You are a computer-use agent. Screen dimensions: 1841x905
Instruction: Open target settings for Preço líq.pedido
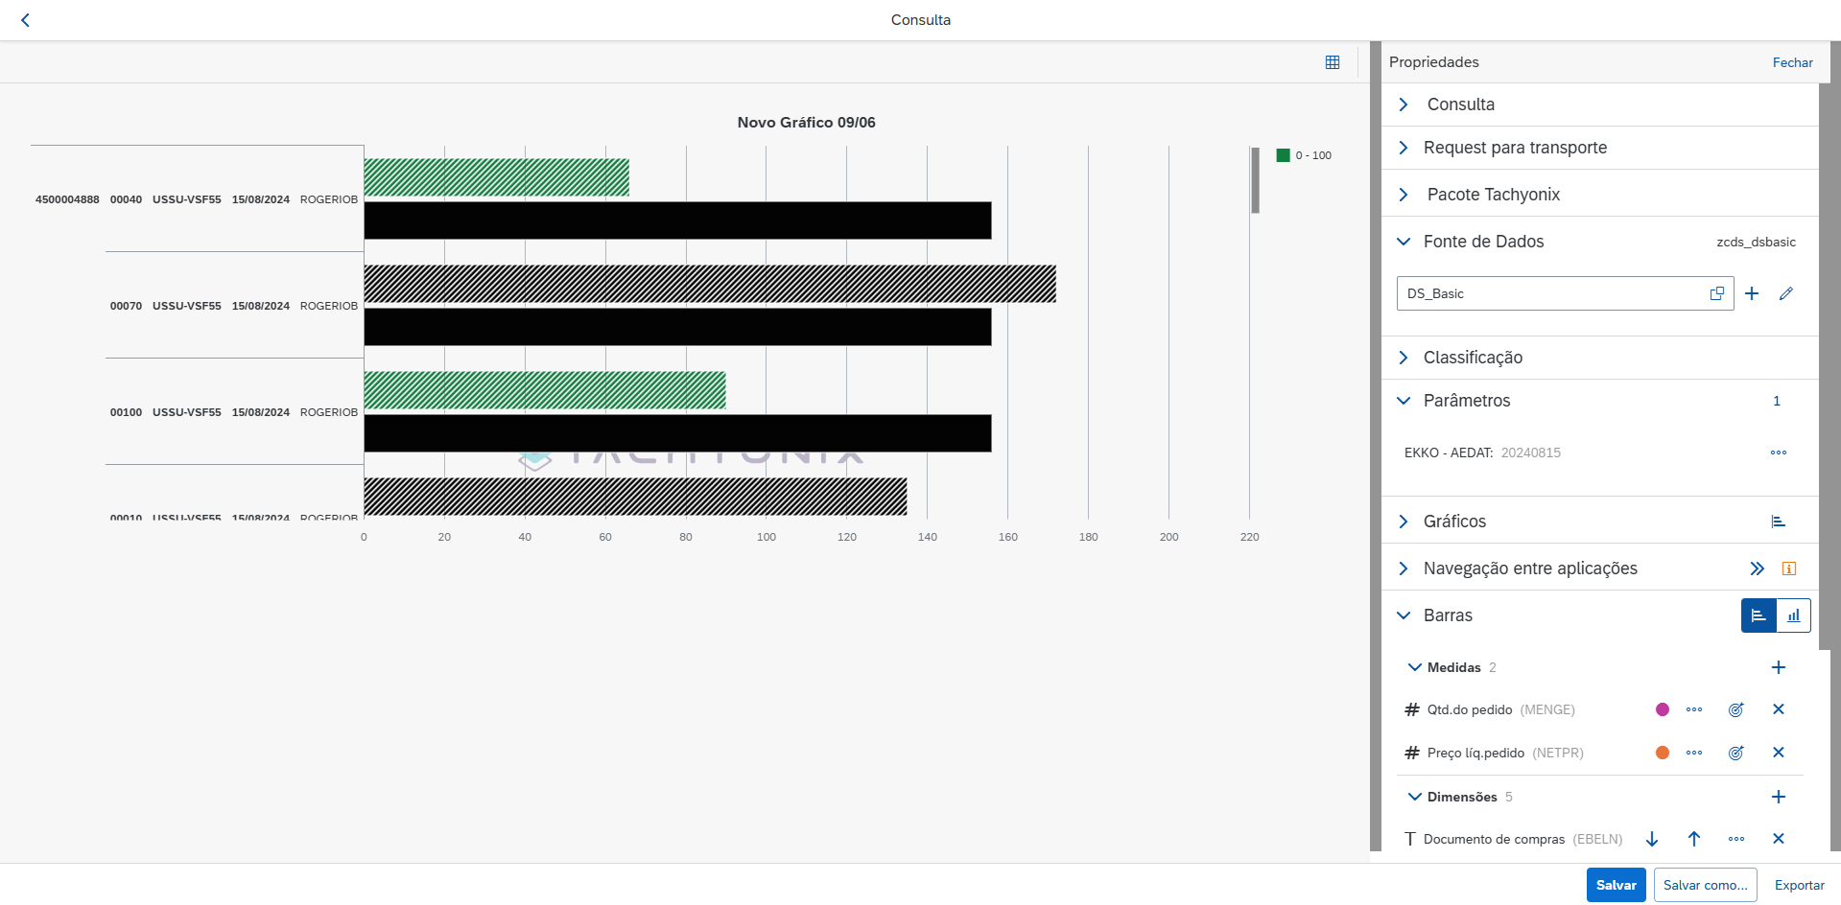(1735, 753)
